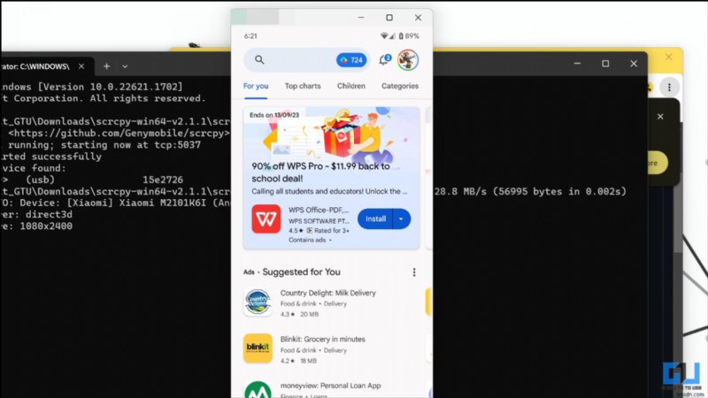Click the github.com/Genymobile/scrcpy URL in terminal

pos(119,134)
